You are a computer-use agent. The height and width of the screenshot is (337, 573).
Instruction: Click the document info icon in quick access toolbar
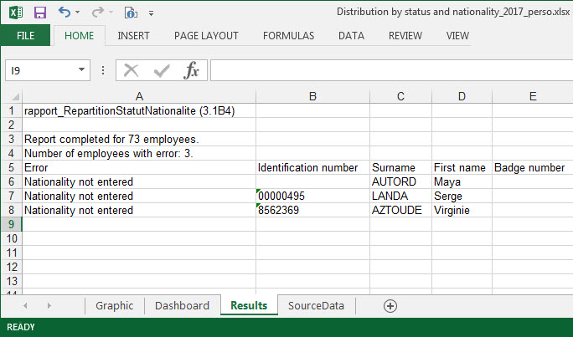[x=130, y=13]
